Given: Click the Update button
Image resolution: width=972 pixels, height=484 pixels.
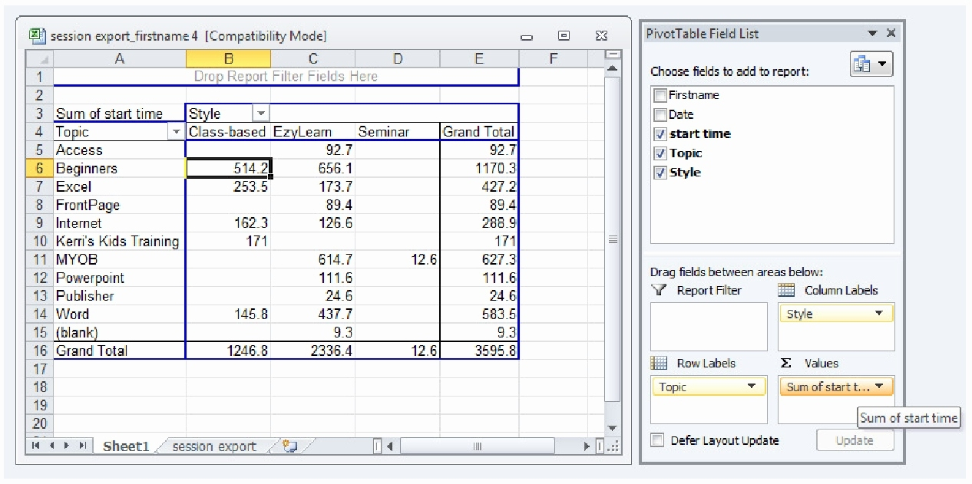Looking at the screenshot, I should [x=855, y=440].
